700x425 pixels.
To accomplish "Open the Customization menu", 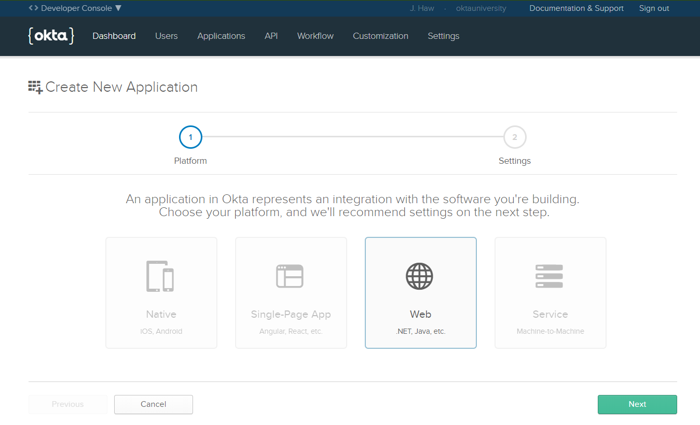I will pyautogui.click(x=380, y=36).
